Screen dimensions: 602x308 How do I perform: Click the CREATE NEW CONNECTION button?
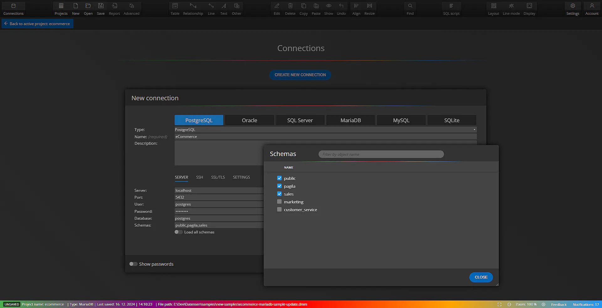click(x=300, y=75)
